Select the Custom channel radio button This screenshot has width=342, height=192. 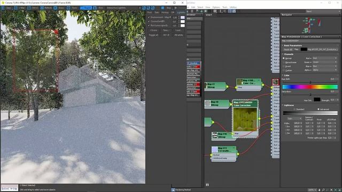(284, 70)
